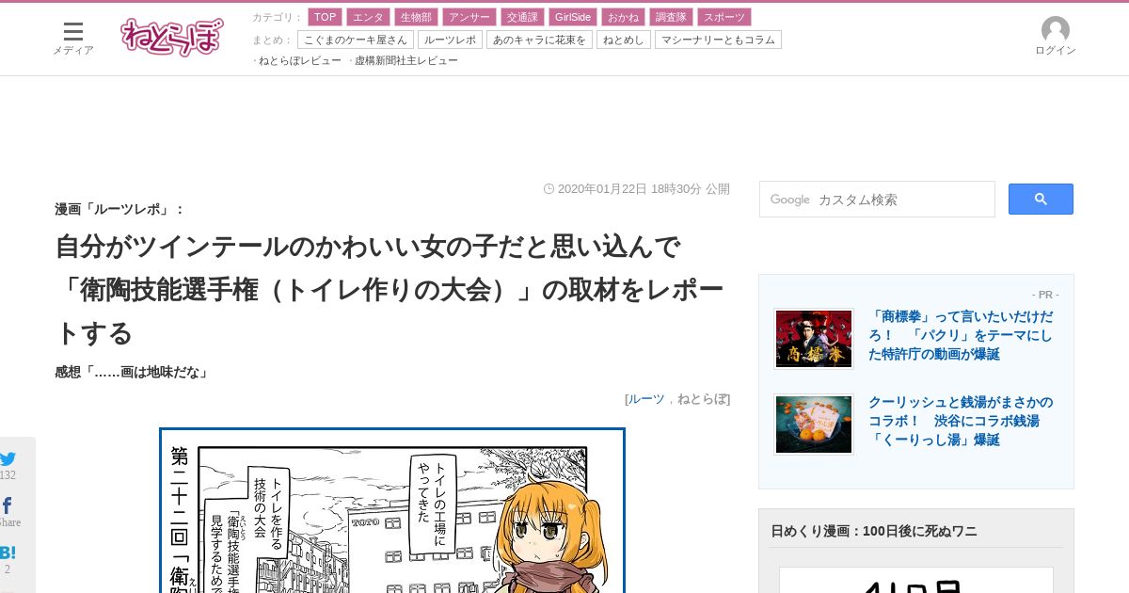Open 商標拳 PR article thumbnail
The height and width of the screenshot is (593, 1129).
coord(814,338)
